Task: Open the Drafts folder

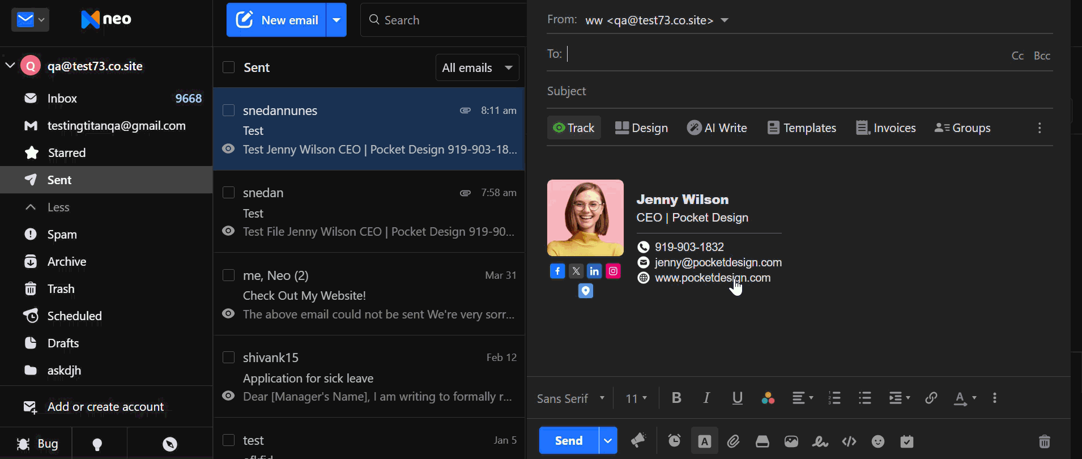Action: click(63, 343)
